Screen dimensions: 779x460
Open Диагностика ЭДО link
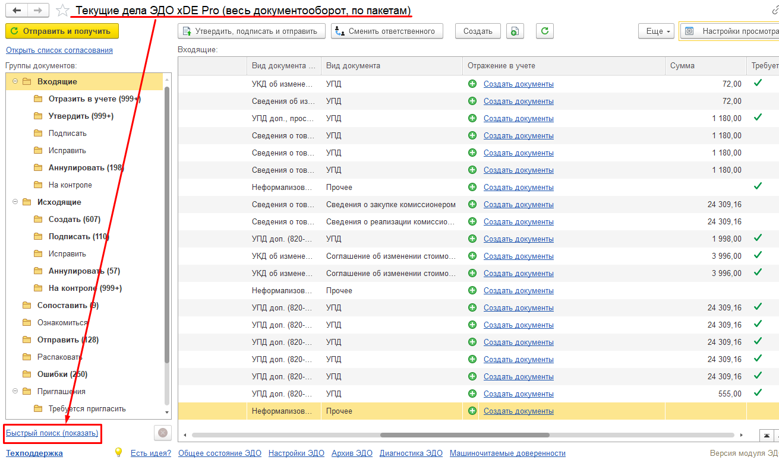coord(411,453)
